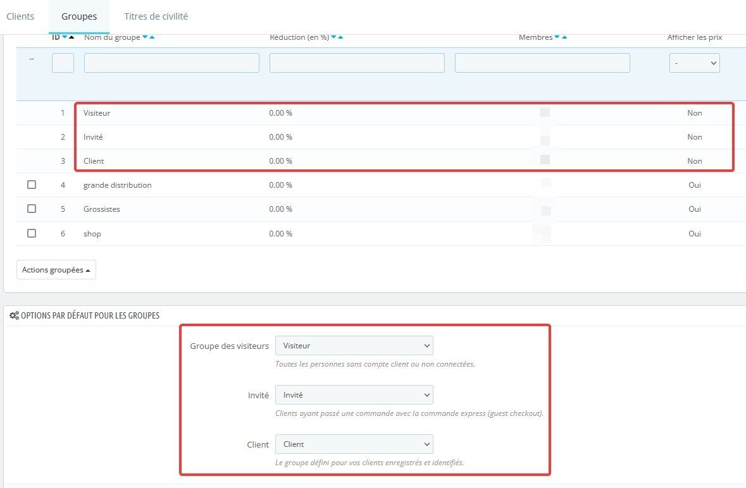Switch to the Clients tab
The height and width of the screenshot is (488, 746).
point(20,16)
